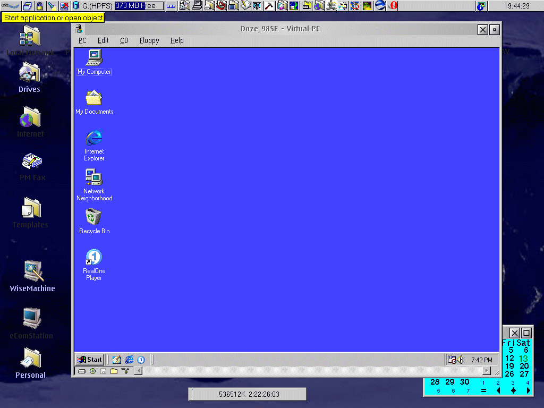Click the blue tray selector button on the toolbar

coord(171,6)
